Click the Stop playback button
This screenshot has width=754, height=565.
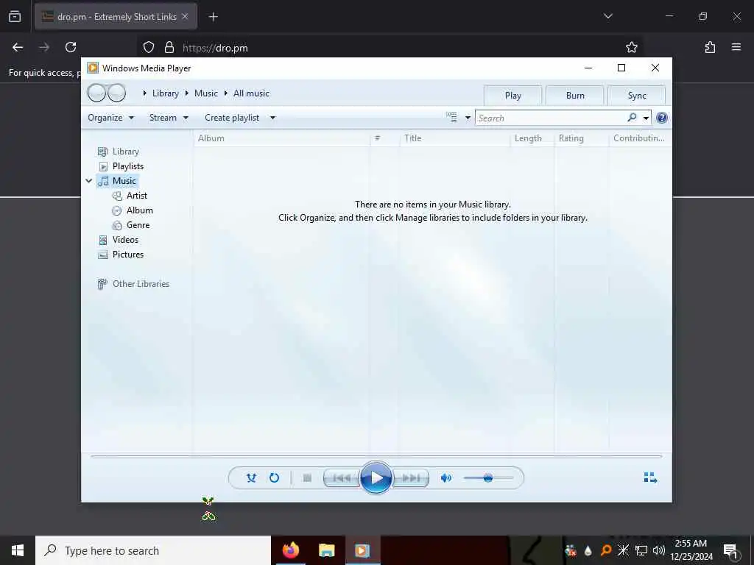pyautogui.click(x=307, y=477)
